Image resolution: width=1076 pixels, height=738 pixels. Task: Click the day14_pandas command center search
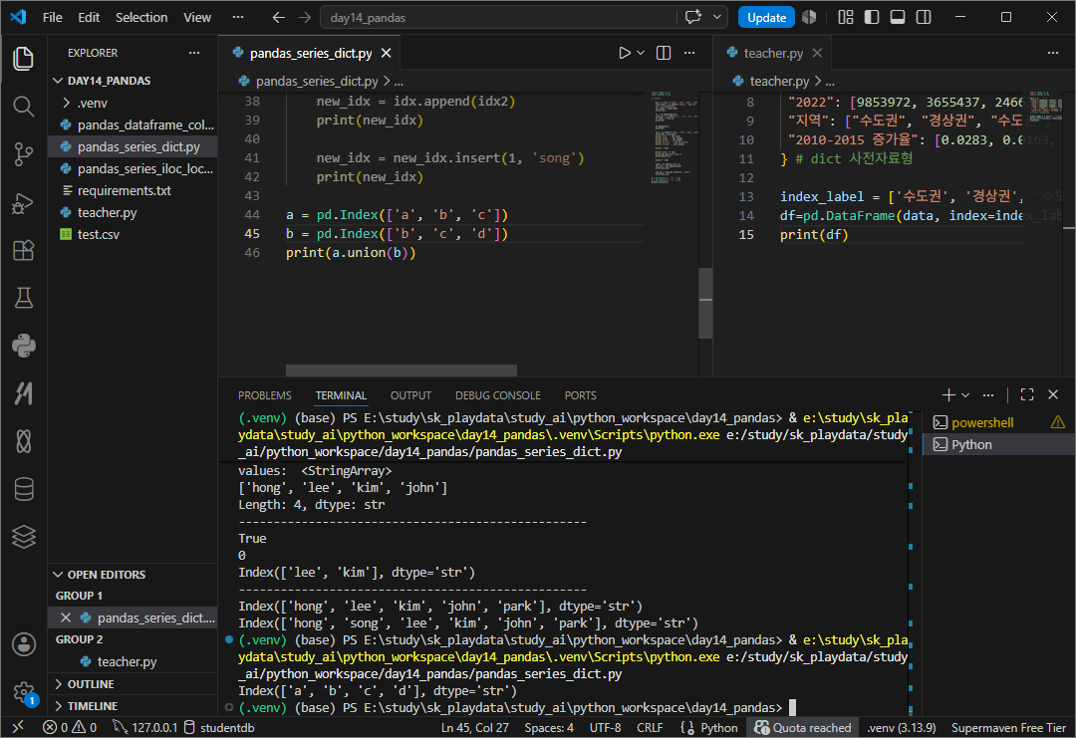pos(499,17)
